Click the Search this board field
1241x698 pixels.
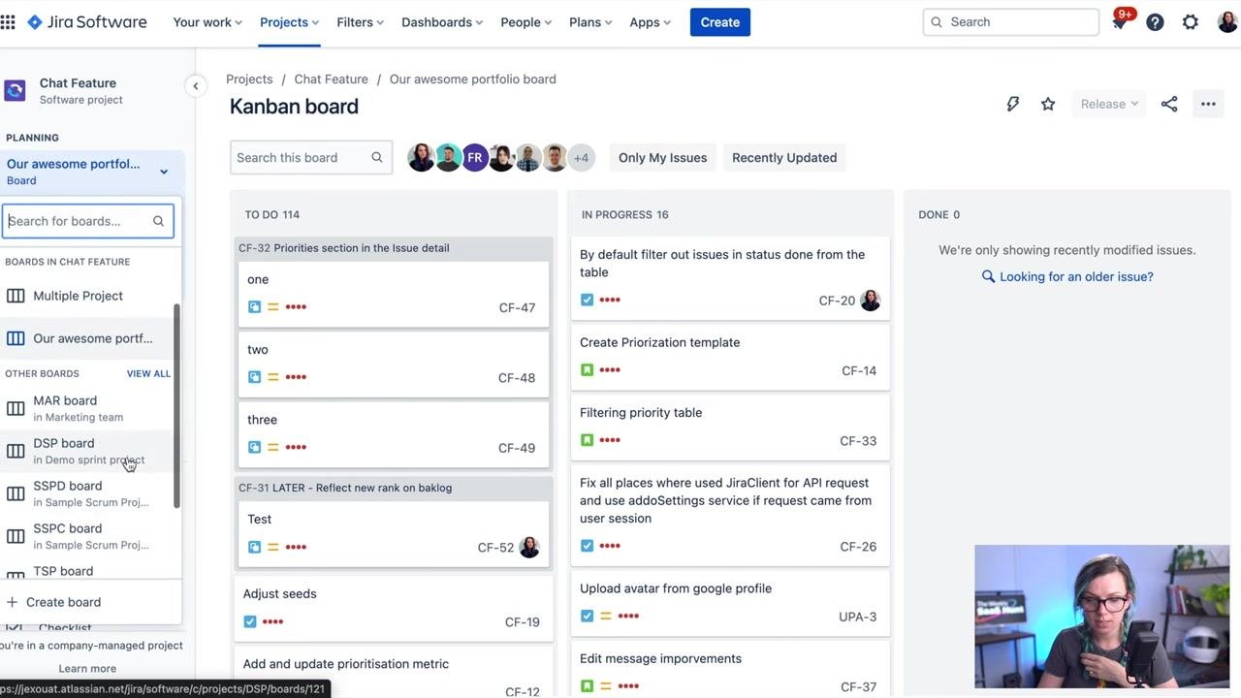[311, 158]
